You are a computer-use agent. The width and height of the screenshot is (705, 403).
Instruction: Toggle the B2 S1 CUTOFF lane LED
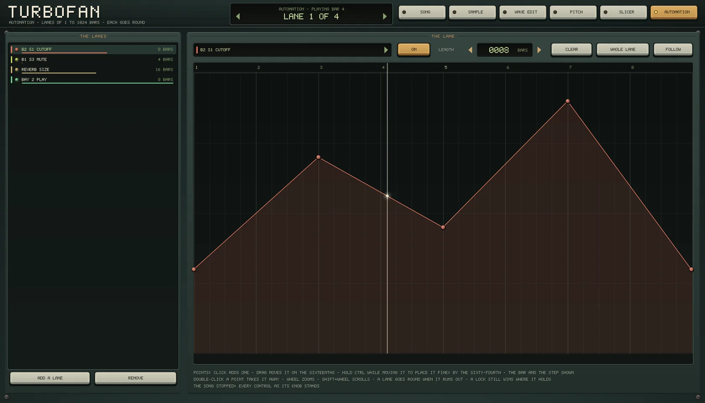click(x=17, y=50)
